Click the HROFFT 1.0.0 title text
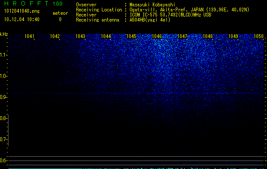The height and width of the screenshot is (169, 267). click(x=34, y=3)
